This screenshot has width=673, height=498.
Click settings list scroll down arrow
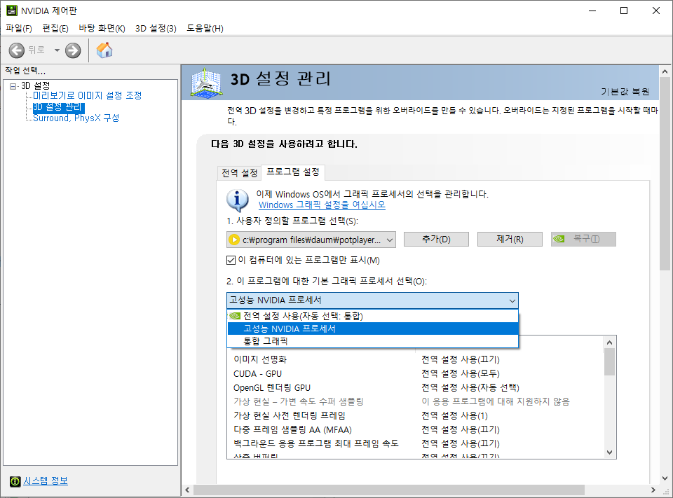[x=609, y=452]
